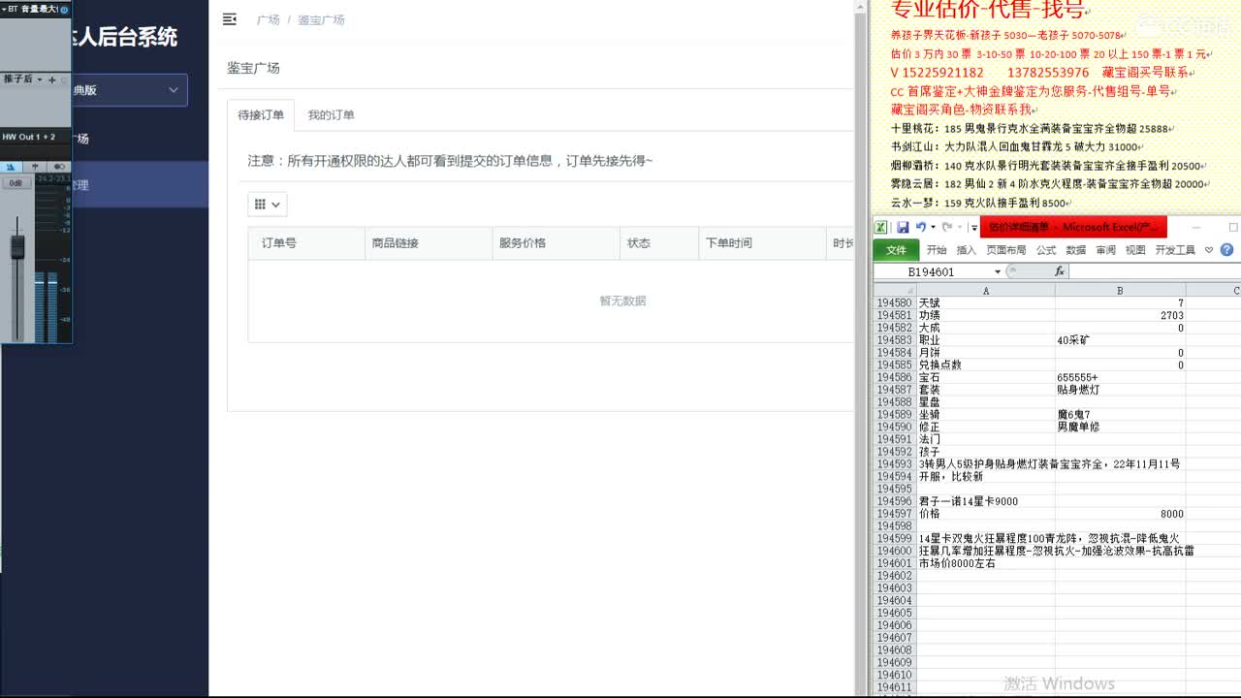The width and height of the screenshot is (1241, 698).
Task: Click the Excel redo arrow
Action: pos(947,227)
